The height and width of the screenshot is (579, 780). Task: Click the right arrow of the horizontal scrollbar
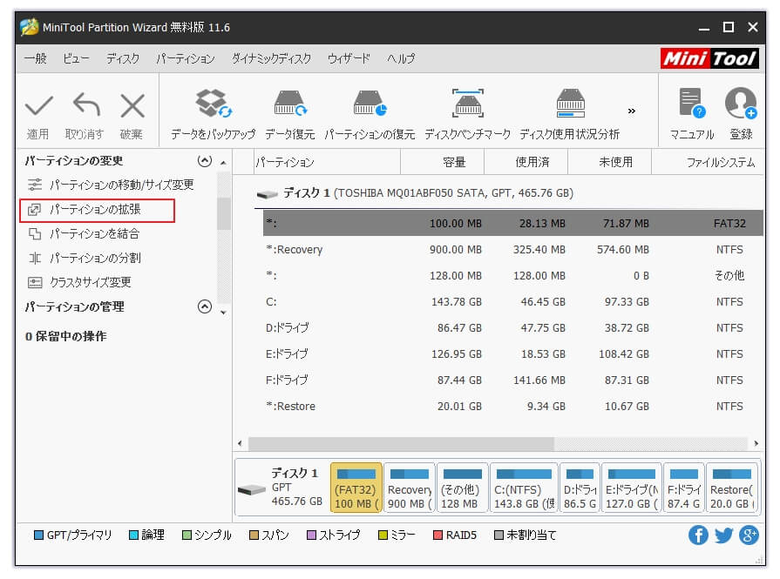point(756,443)
